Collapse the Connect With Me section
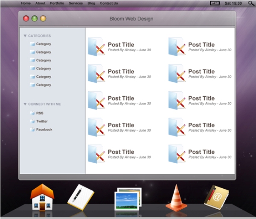 click(25, 104)
